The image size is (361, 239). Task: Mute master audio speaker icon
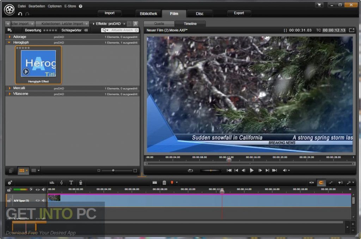[x=43, y=190]
